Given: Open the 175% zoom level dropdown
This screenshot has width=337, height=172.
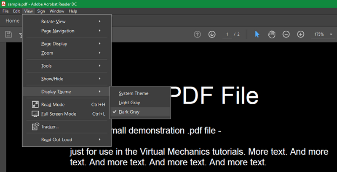Looking at the screenshot, I should tap(322, 34).
